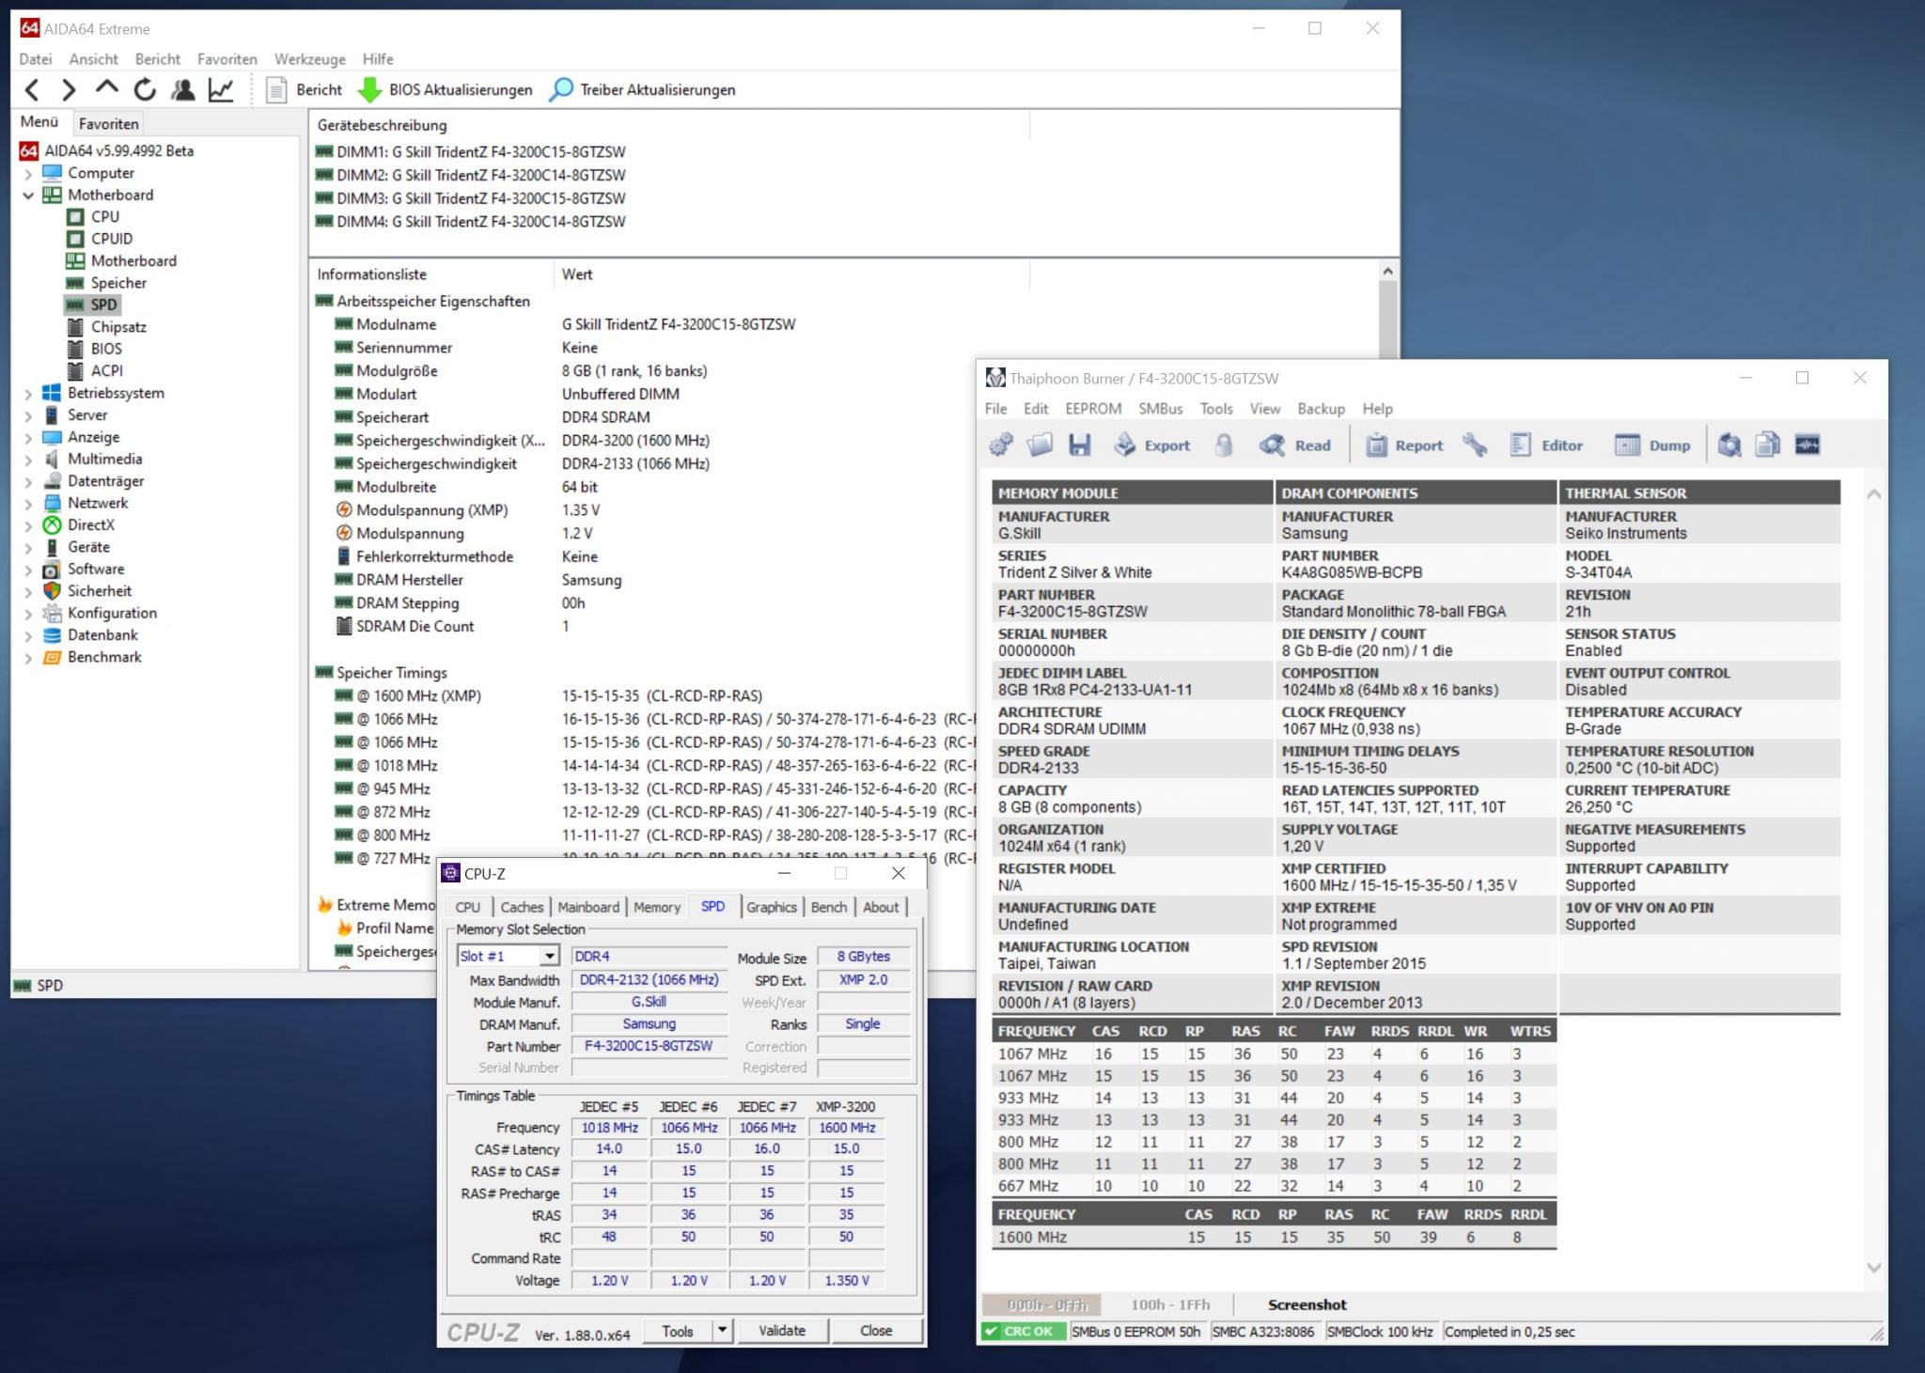Select BIOS in the AIDA64 tree
The height and width of the screenshot is (1373, 1925).
click(106, 349)
